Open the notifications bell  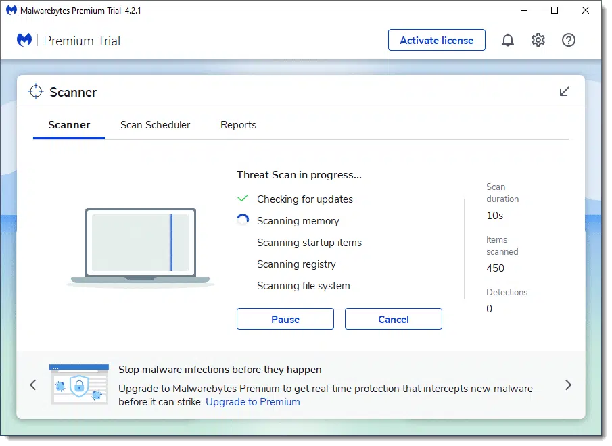coord(507,40)
